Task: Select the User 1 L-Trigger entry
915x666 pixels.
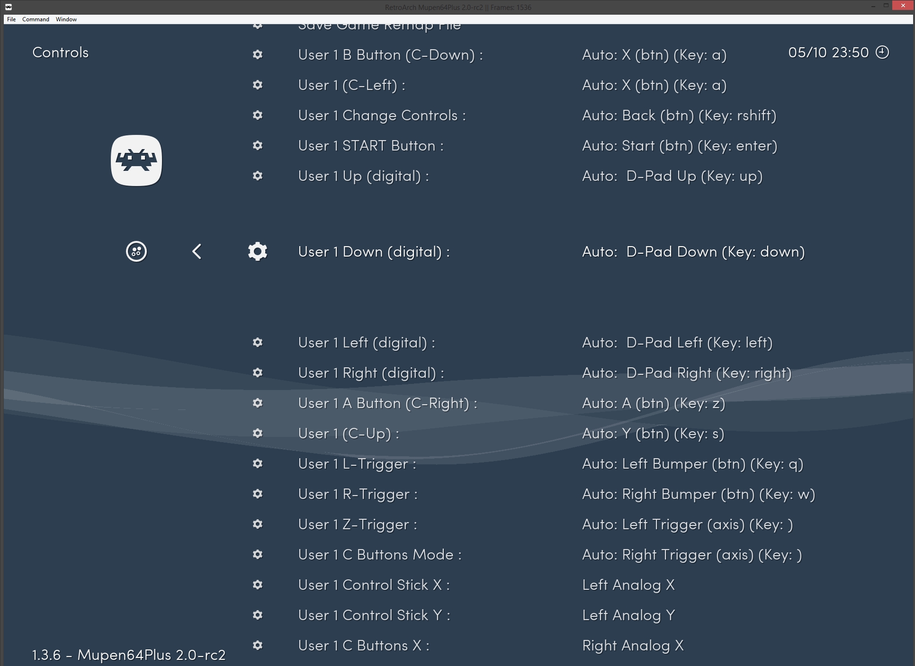Action: point(357,464)
